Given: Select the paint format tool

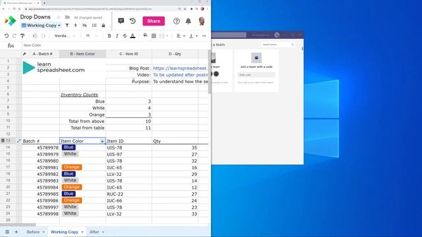Looking at the screenshot, I should (22, 36).
